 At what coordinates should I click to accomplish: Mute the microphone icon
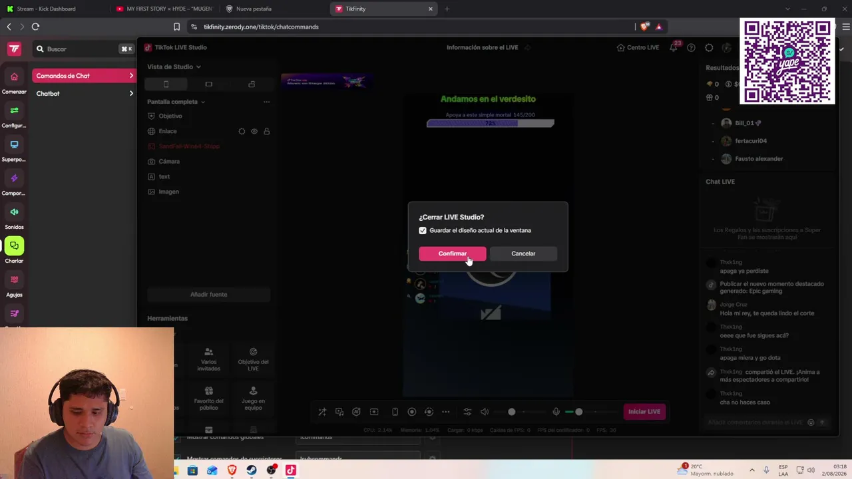click(556, 412)
